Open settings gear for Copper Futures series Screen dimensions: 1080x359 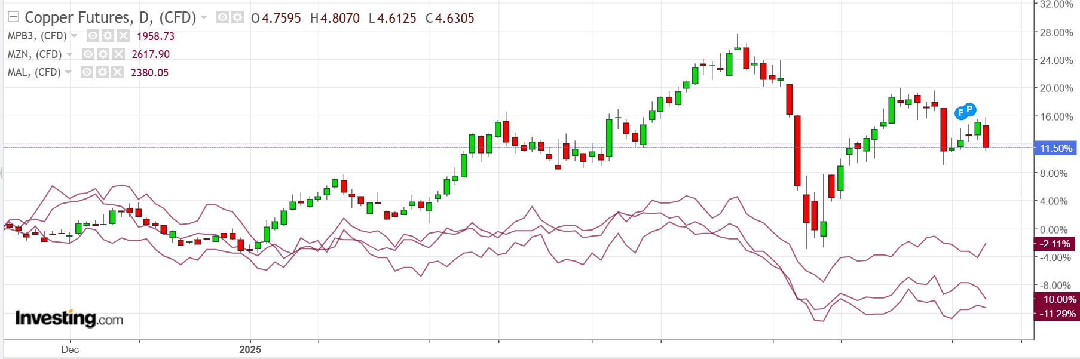click(237, 17)
